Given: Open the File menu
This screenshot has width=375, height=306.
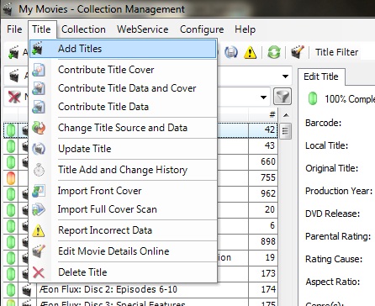Looking at the screenshot, I should click(14, 29).
